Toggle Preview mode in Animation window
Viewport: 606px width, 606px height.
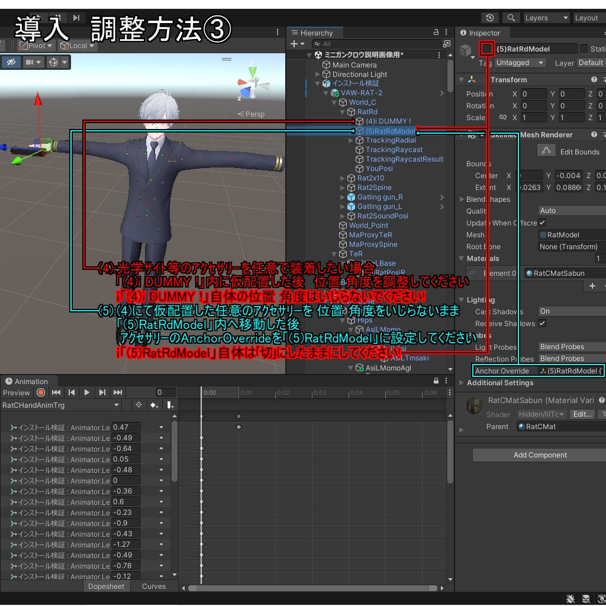point(16,393)
